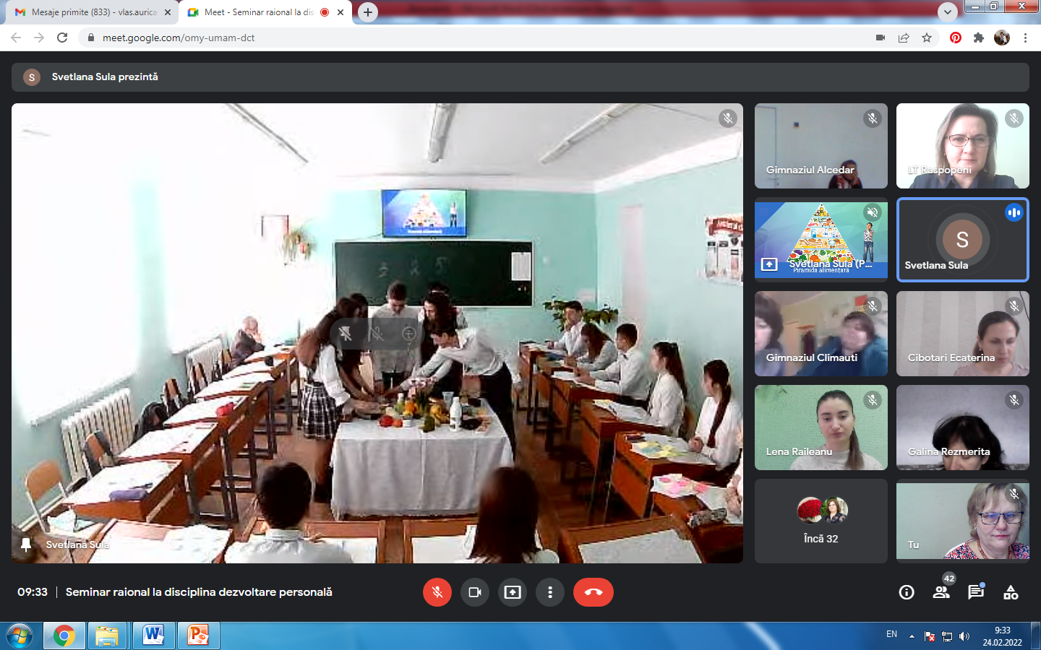Unmute the microphone in the call bar

437,592
